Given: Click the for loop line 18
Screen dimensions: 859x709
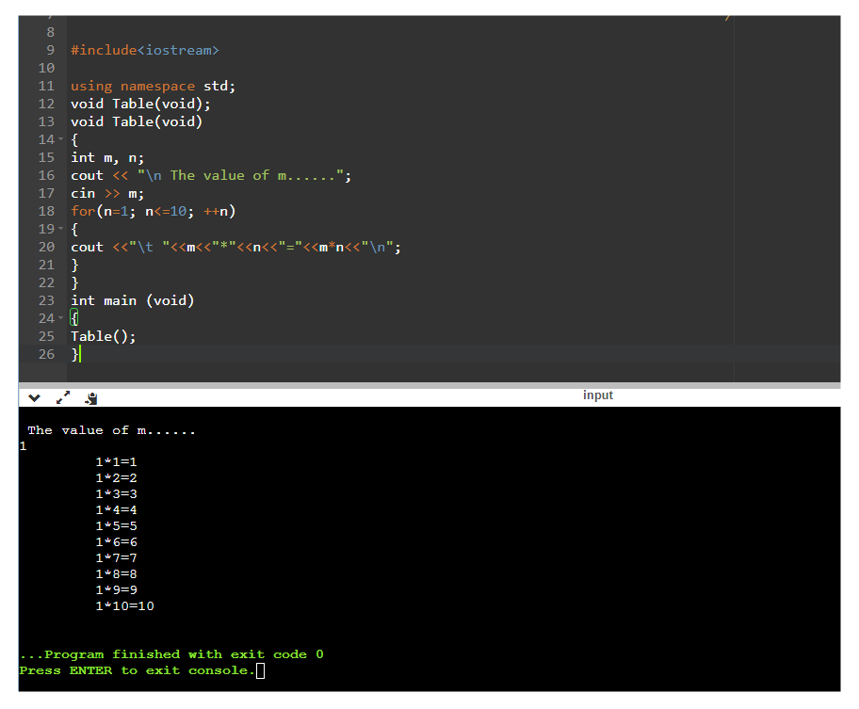Looking at the screenshot, I should (x=153, y=211).
